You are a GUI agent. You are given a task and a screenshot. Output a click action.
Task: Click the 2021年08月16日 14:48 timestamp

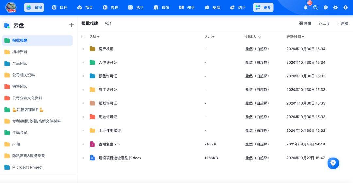tap(306, 144)
